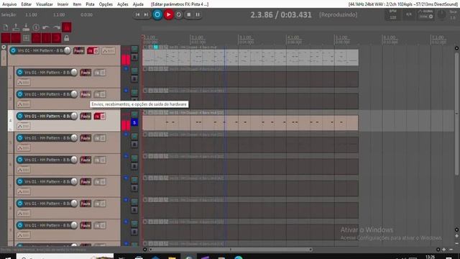
Task: Click the time signature field
Action: pyautogui.click(x=409, y=14)
